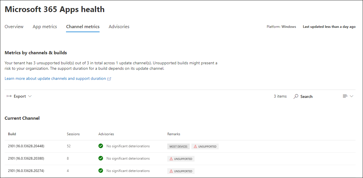Click the view options lines icon

point(345,96)
